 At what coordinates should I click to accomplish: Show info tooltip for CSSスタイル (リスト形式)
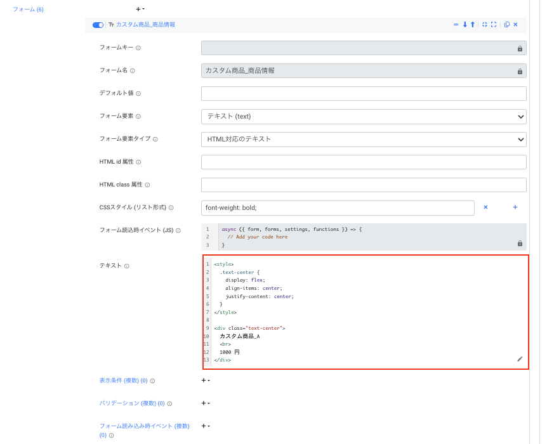coord(171,208)
